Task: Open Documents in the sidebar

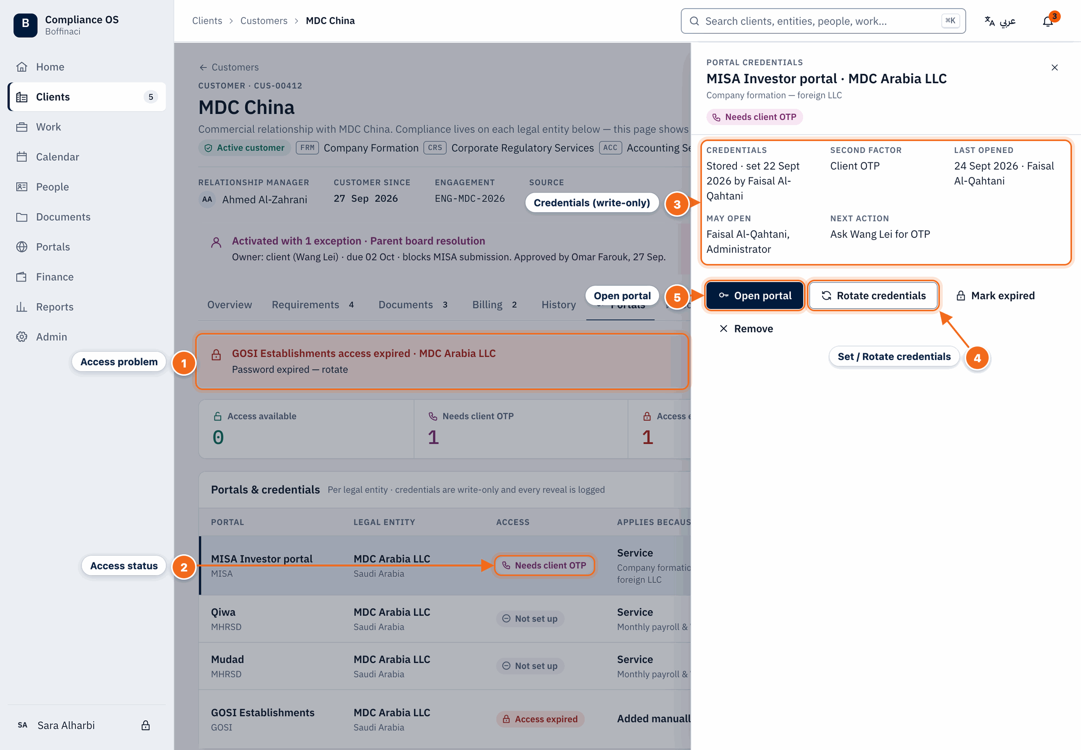Action: point(86,217)
